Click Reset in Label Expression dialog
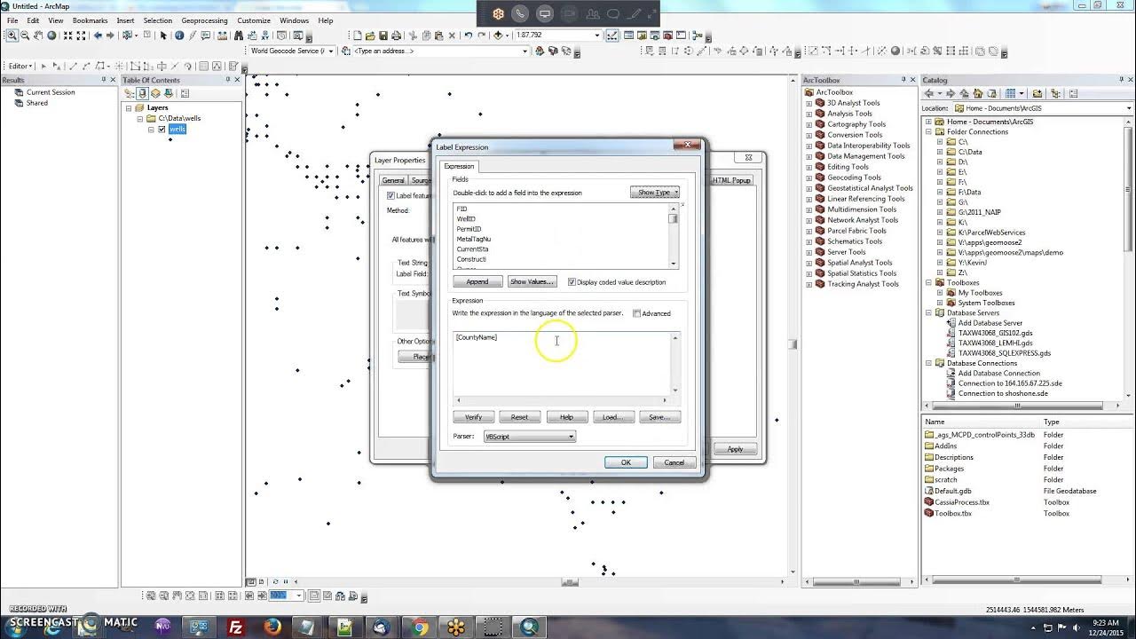1136x639 pixels. (520, 416)
